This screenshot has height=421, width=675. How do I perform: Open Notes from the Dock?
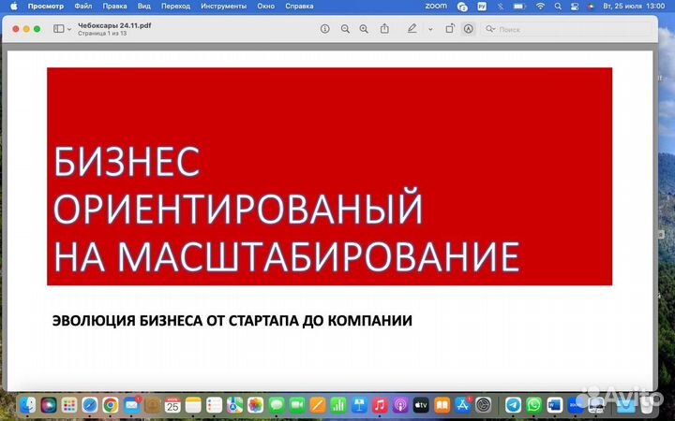(193, 405)
